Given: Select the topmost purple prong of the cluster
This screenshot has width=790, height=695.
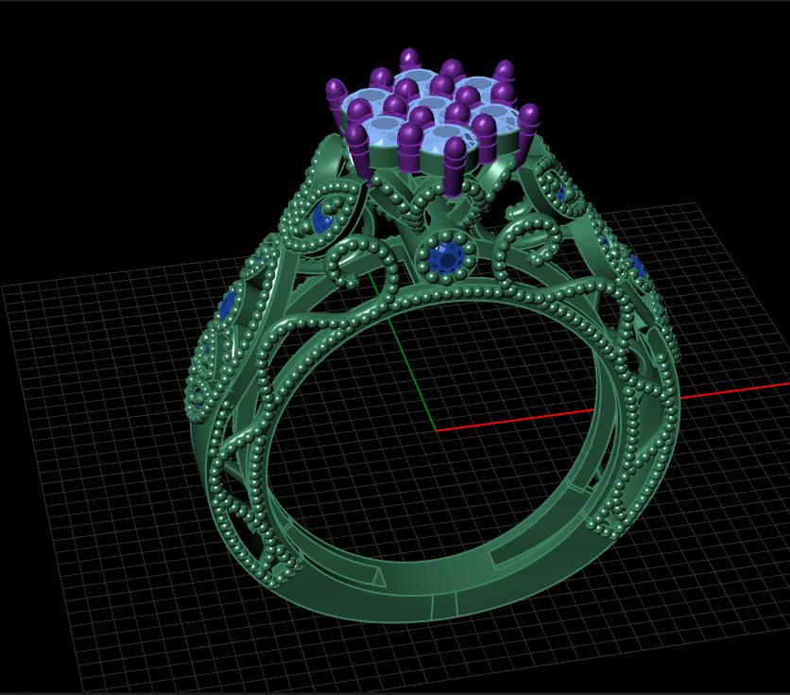Looking at the screenshot, I should [409, 60].
